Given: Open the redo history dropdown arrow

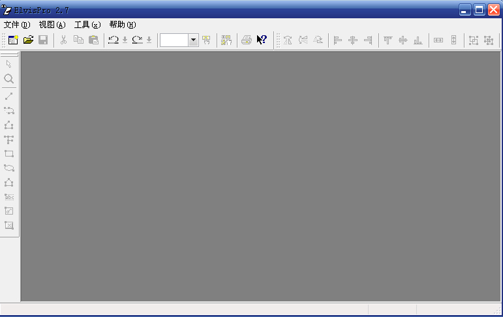Looking at the screenshot, I should 149,40.
